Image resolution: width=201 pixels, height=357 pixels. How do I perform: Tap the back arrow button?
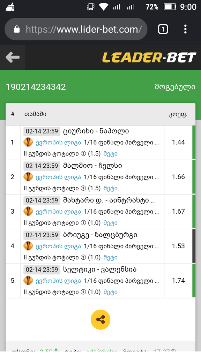(x=13, y=57)
